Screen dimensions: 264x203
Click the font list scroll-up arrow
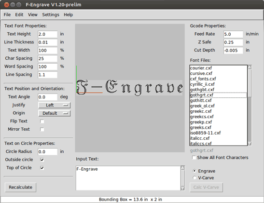tap(250, 67)
